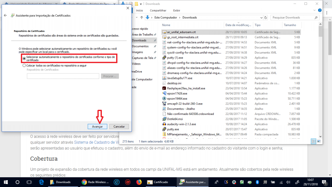The height and width of the screenshot is (187, 332).
Task: Go up one folder level in Explorer
Action: (x=142, y=18)
